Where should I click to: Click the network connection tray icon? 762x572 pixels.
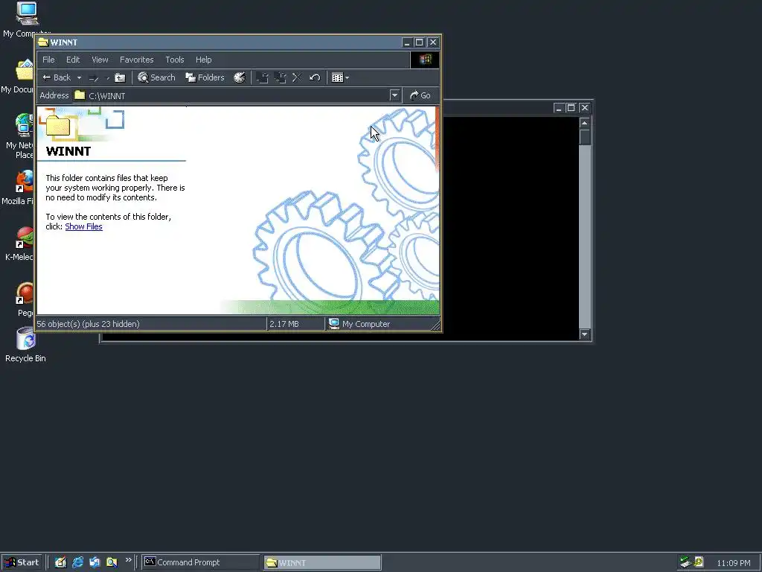(x=685, y=562)
